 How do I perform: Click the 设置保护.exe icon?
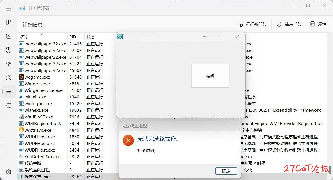pos(21,176)
